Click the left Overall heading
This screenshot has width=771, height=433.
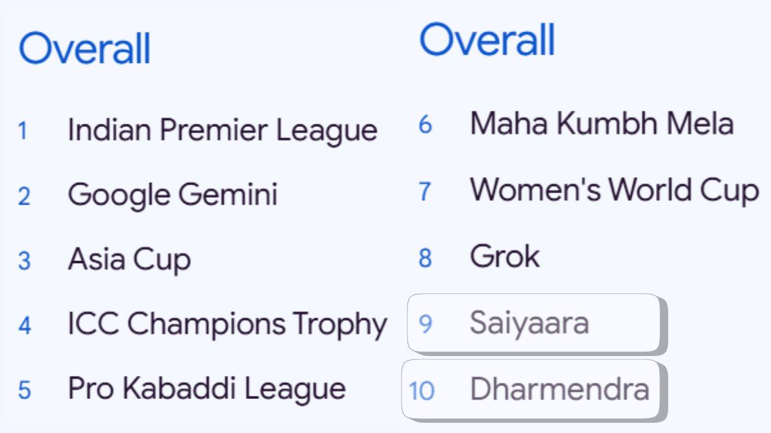(x=84, y=49)
